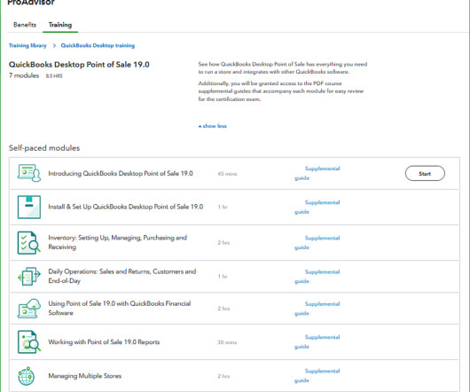Viewport: 470px width, 392px height.
Task: Open Supplemental guide for Daily Operations
Action: click(x=317, y=277)
